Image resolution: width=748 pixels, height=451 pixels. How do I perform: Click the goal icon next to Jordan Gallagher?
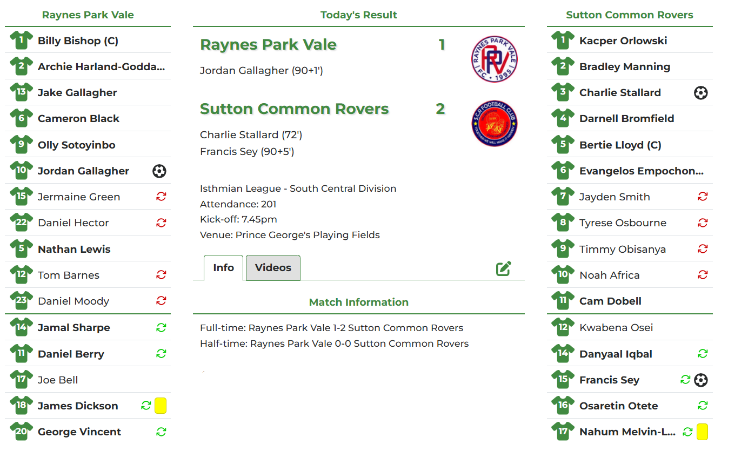coord(159,171)
